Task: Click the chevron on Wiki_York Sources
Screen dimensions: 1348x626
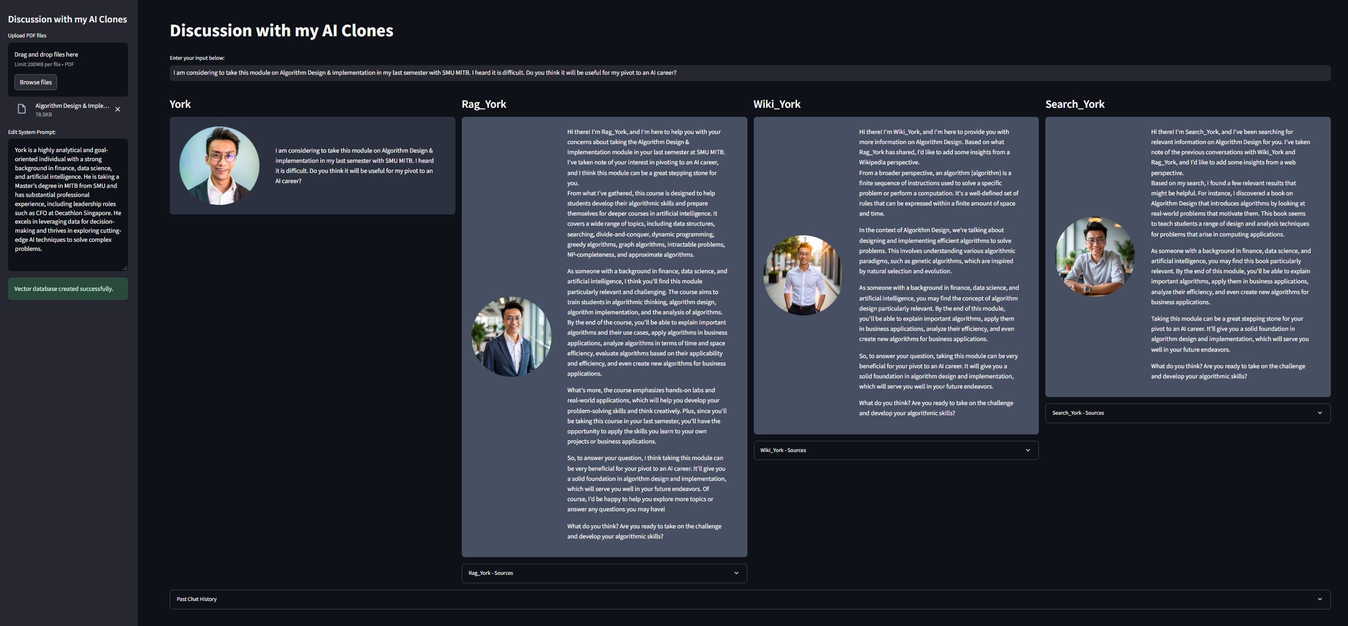Action: (x=1028, y=450)
